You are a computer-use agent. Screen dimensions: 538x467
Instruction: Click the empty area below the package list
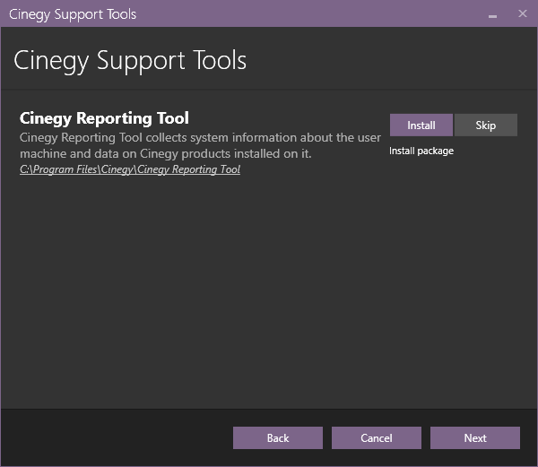(269, 291)
